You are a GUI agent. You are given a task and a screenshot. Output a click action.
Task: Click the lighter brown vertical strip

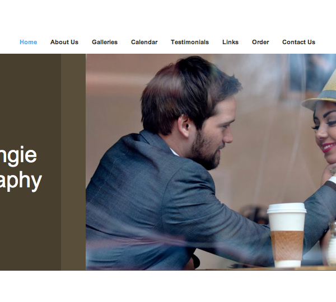point(73,162)
